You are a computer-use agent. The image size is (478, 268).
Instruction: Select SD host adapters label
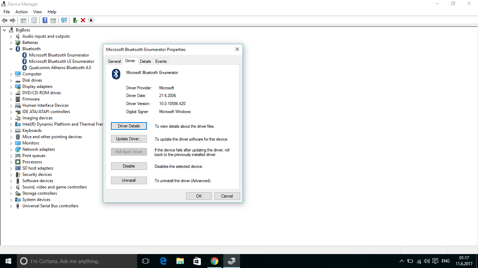38,168
